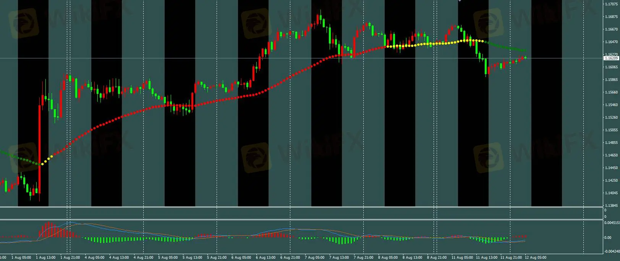Click the 1.15660 price axis label
Viewport: 620px width, 261px height.
coord(612,92)
